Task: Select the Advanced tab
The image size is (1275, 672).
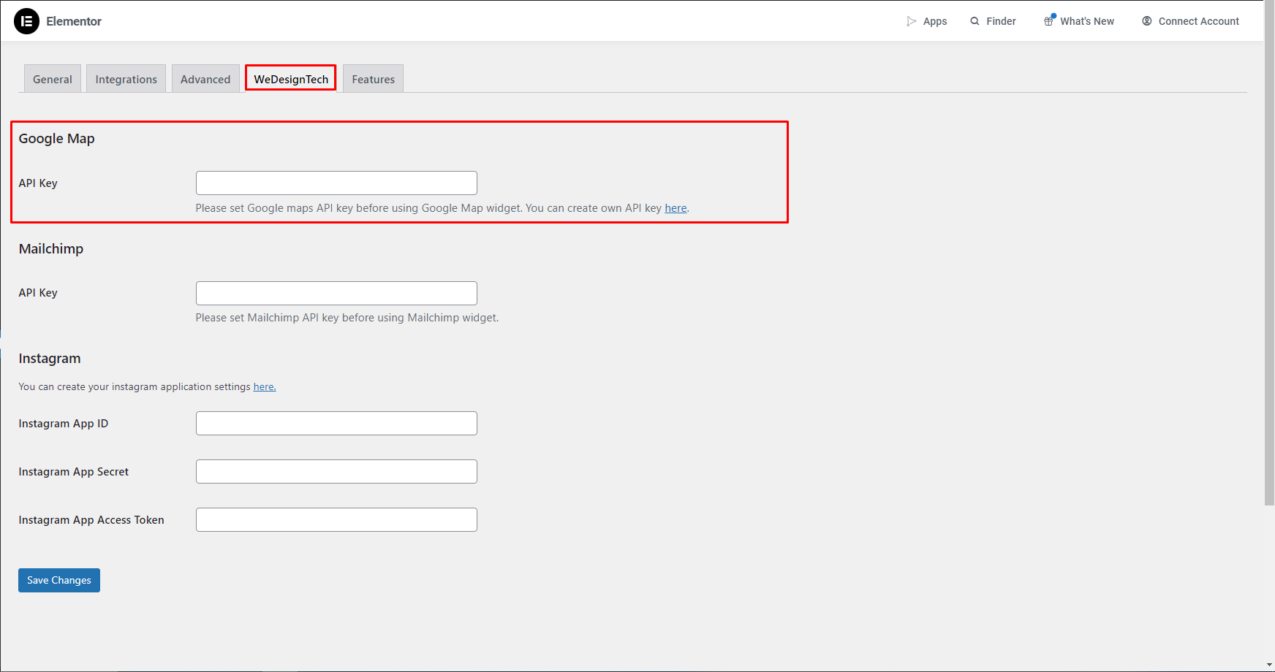Action: (x=205, y=79)
